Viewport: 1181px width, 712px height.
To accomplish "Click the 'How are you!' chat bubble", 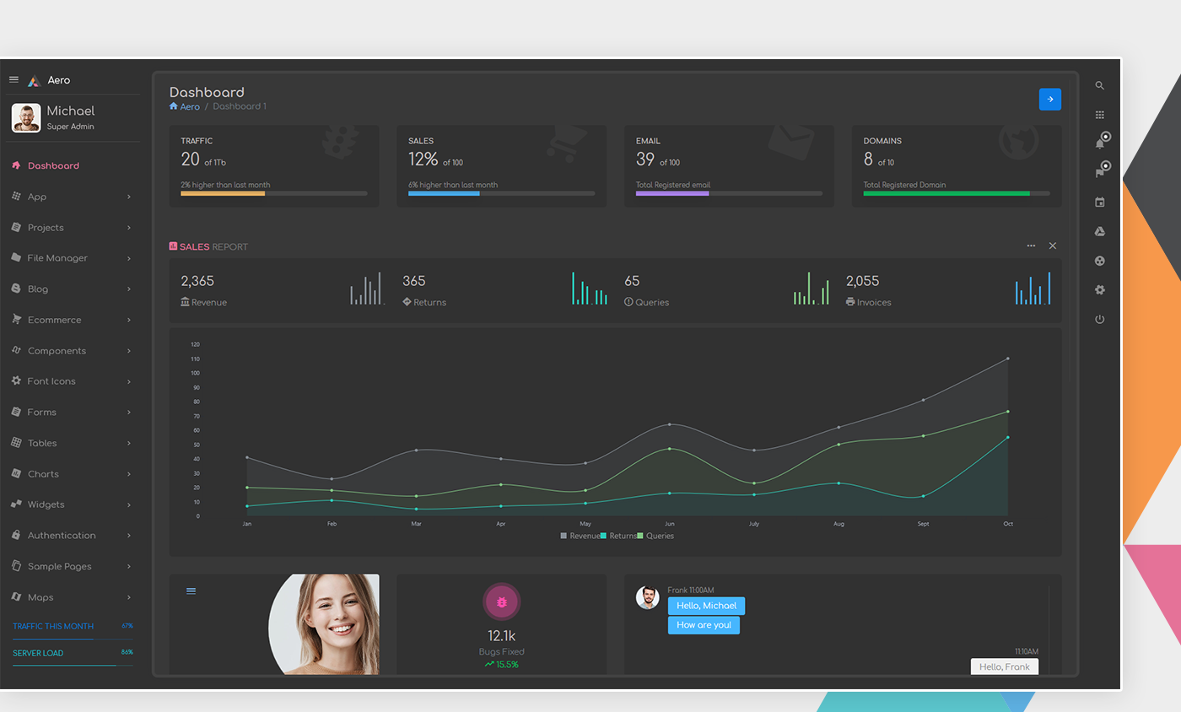I will point(704,625).
